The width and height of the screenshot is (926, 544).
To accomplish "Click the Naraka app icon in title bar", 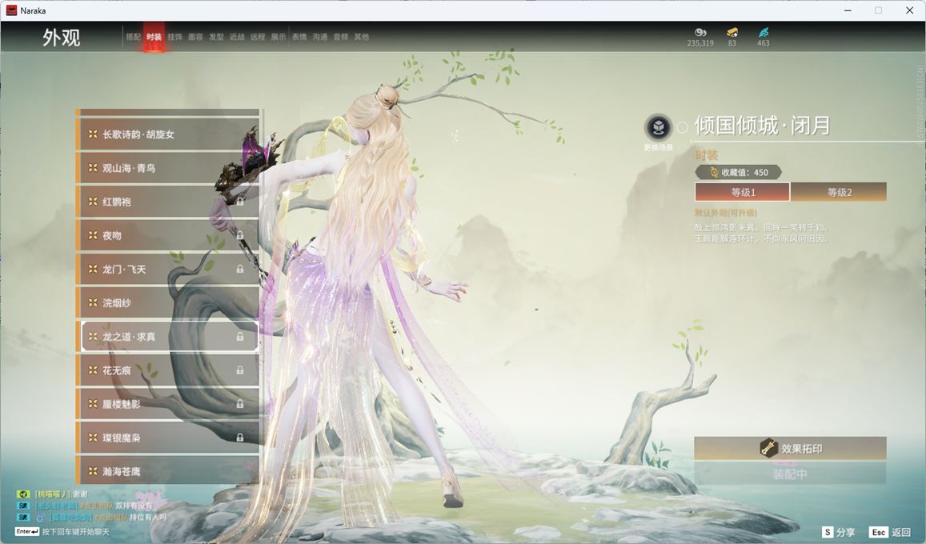I will coord(11,10).
